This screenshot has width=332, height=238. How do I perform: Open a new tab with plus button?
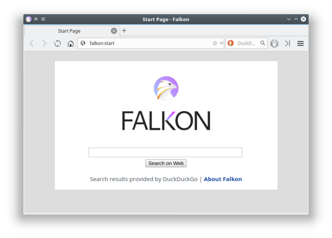pos(124,31)
